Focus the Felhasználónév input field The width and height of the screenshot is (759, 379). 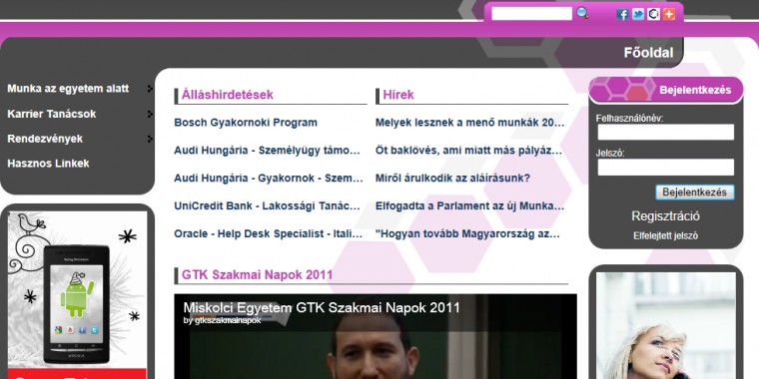(x=665, y=132)
